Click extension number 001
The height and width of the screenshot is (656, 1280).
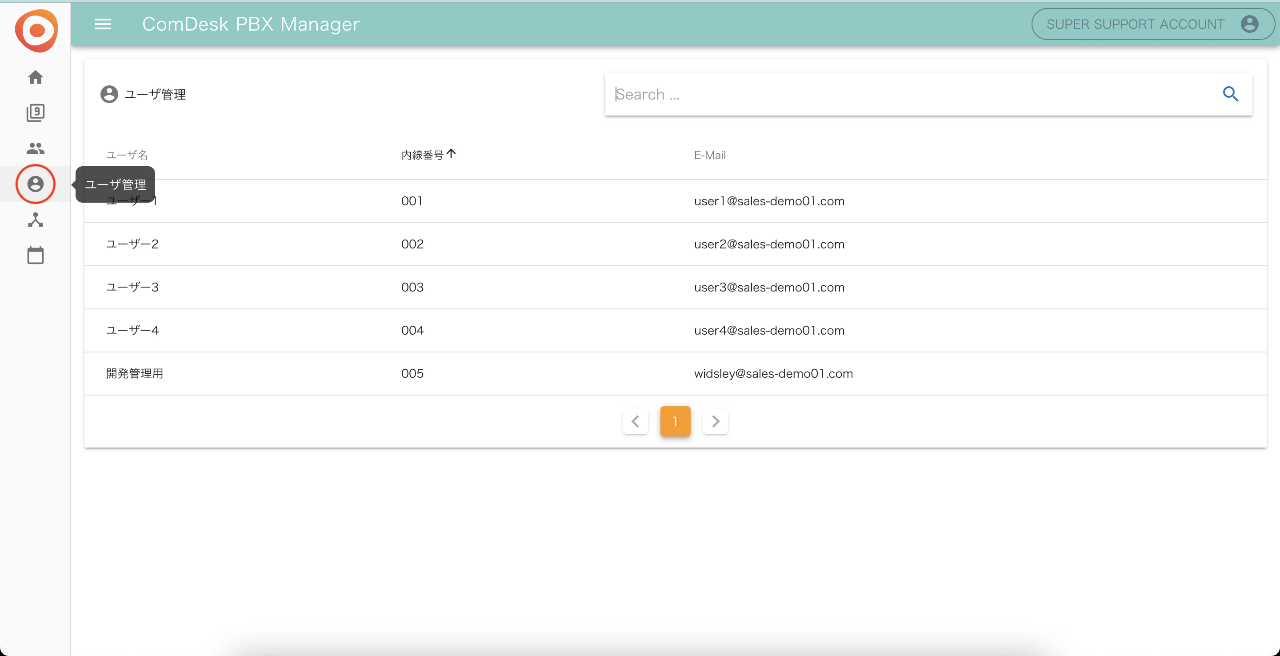coord(412,201)
